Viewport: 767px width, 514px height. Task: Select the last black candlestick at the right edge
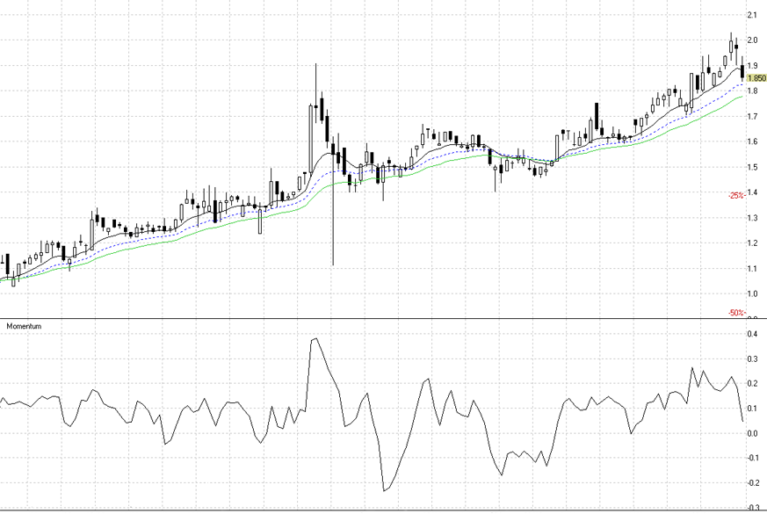point(742,72)
